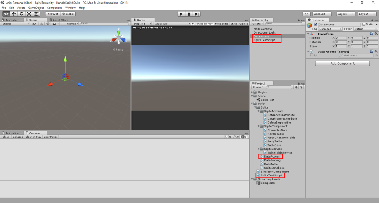379x203 pixels.
Task: Toggle Global handle rotation
Action: point(68,14)
